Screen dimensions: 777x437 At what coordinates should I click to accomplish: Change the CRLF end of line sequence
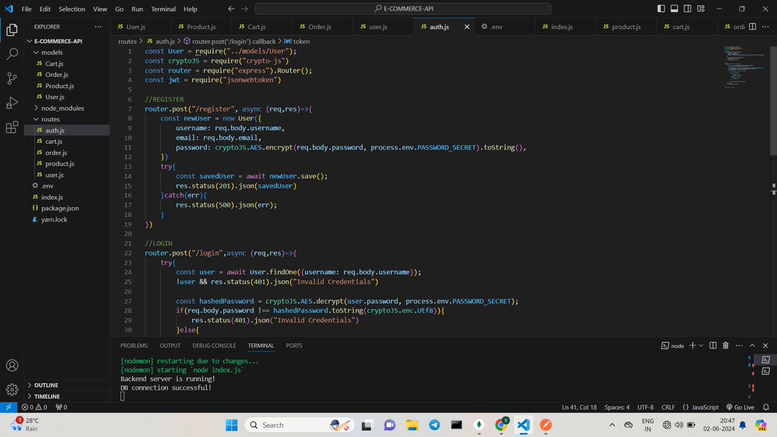[x=668, y=407]
